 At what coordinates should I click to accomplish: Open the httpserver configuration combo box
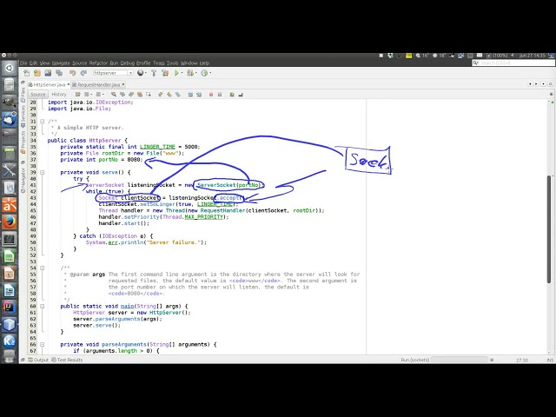[113, 73]
